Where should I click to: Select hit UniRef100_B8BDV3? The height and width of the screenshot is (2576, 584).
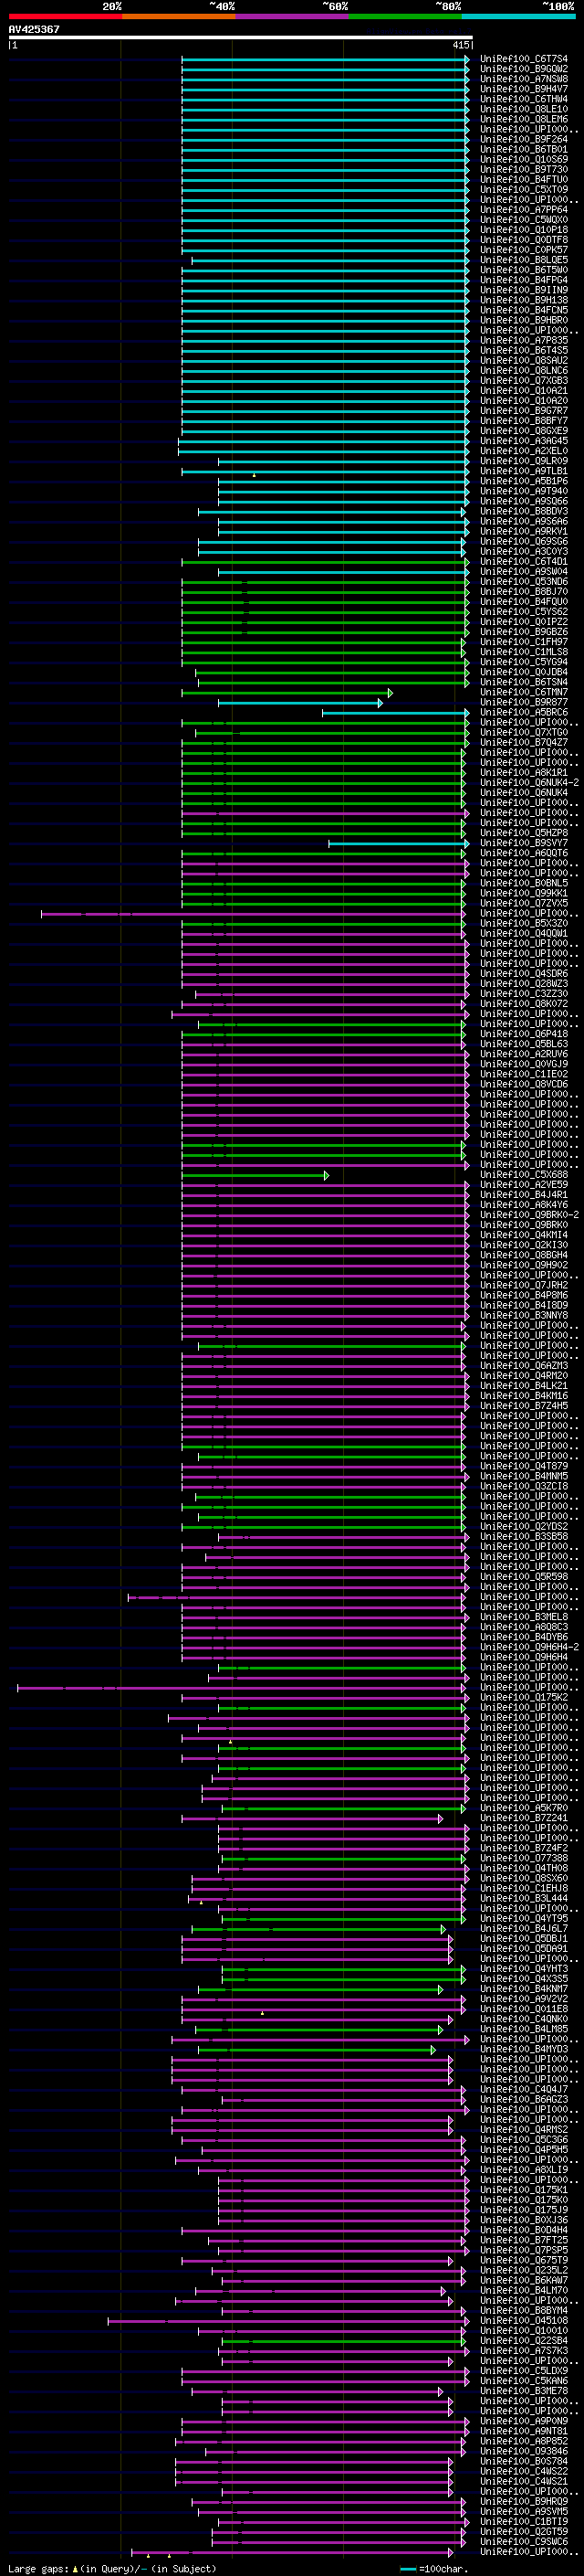[524, 511]
